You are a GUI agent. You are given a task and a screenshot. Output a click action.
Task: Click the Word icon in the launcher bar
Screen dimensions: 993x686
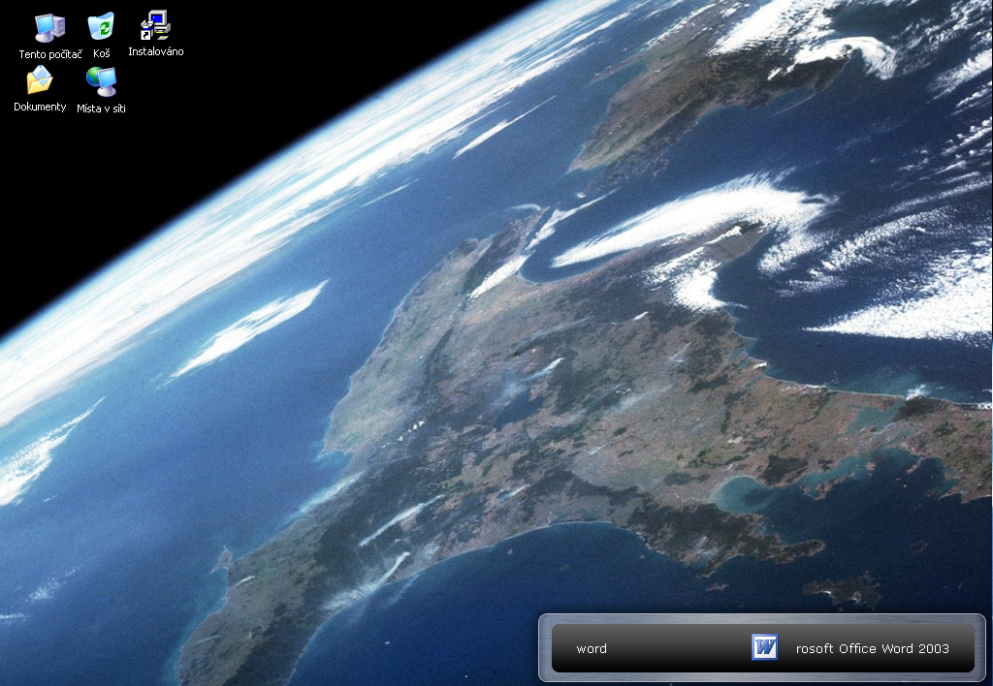(x=764, y=647)
